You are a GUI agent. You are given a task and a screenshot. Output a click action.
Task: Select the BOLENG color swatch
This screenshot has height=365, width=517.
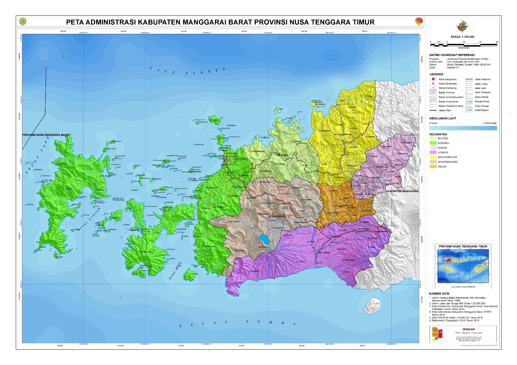pos(433,138)
